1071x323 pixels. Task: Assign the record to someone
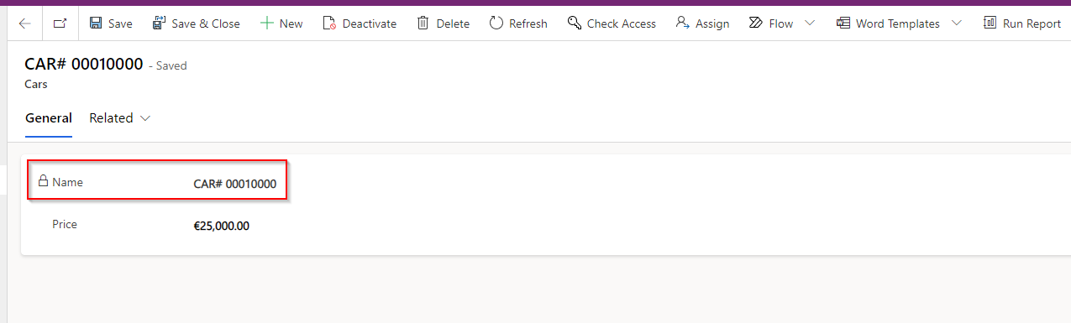tap(702, 23)
